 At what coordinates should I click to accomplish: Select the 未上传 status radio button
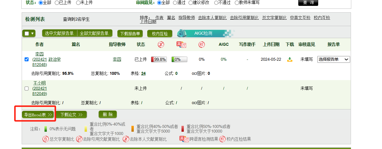point(78,3)
